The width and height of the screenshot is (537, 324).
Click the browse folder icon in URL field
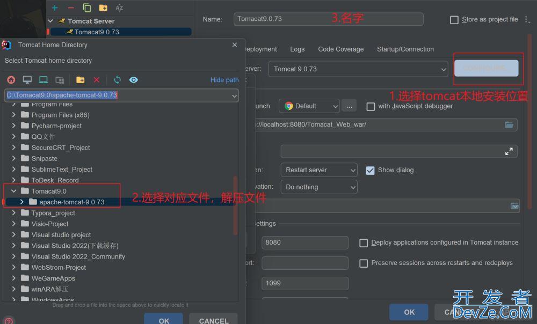(509, 124)
